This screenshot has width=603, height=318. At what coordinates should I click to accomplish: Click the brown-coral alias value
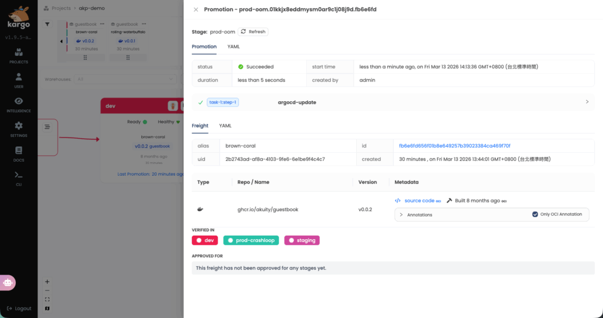(x=240, y=146)
